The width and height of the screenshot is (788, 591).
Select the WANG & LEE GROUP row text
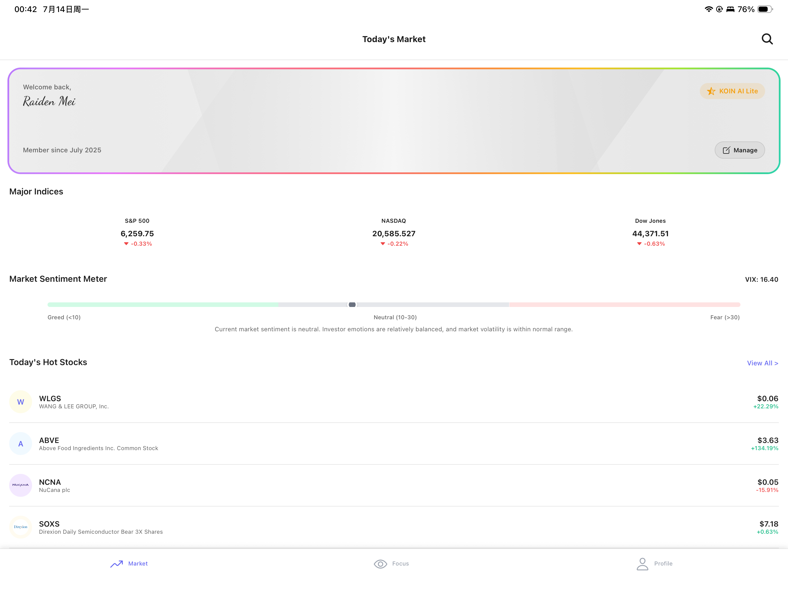[74, 407]
